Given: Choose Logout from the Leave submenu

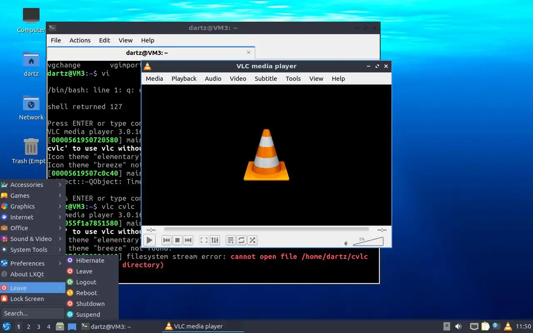Looking at the screenshot, I should 92,282.
